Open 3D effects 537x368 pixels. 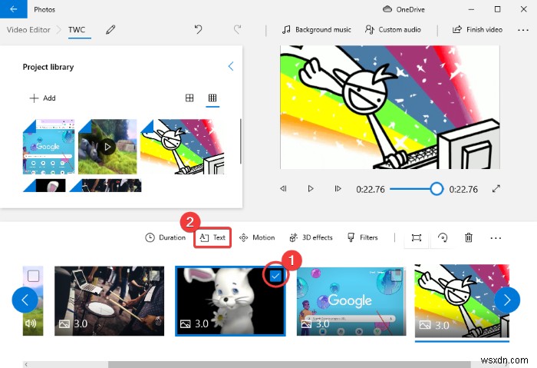[311, 237]
